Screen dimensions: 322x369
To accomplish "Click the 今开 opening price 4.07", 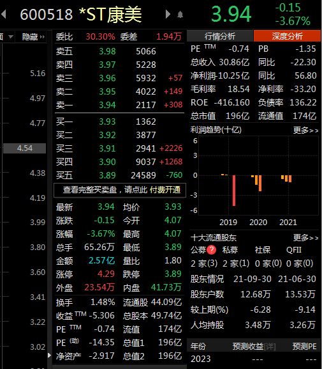I will point(173,220).
